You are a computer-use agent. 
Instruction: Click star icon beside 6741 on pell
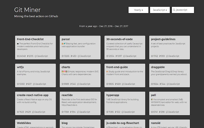(x=152, y=112)
